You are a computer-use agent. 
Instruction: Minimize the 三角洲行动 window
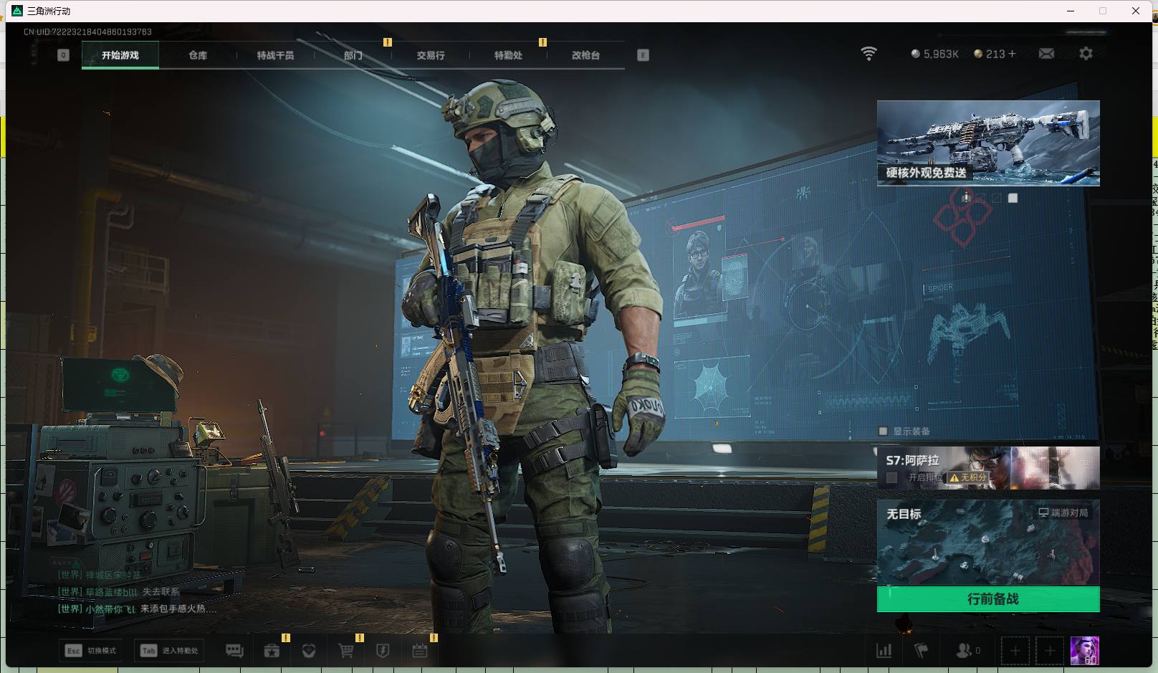coord(1071,11)
